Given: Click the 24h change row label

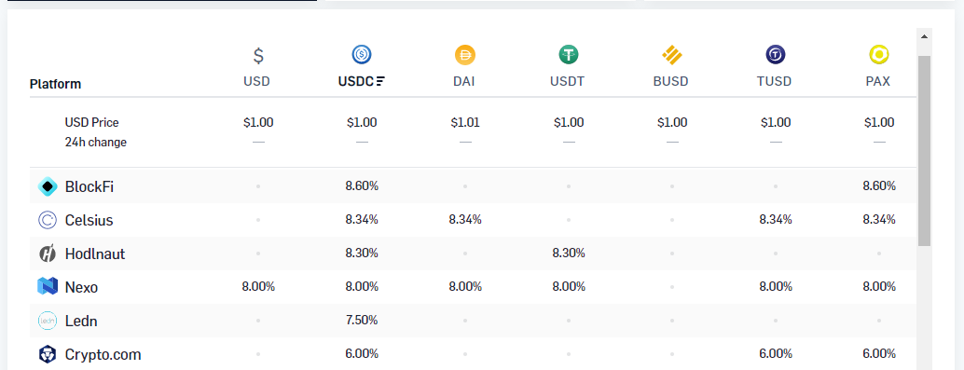Looking at the screenshot, I should coord(95,142).
